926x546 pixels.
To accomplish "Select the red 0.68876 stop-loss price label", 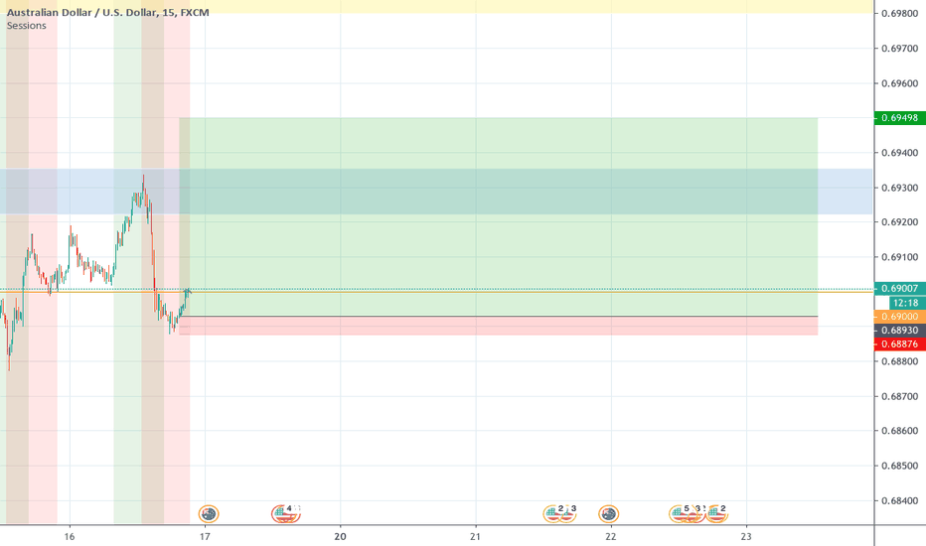I will click(900, 344).
